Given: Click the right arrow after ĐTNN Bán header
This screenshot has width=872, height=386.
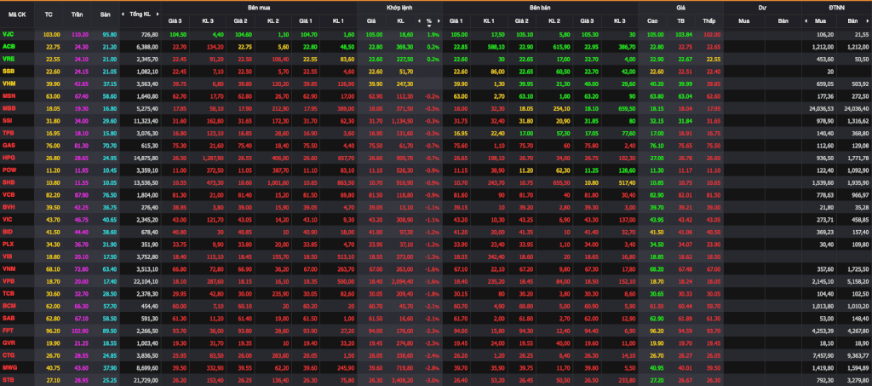Looking at the screenshot, I should coord(869,20).
